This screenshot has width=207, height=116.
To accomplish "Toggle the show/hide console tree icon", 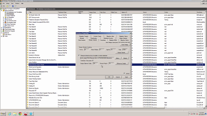I will click(x=10, y=6).
